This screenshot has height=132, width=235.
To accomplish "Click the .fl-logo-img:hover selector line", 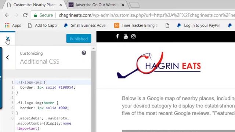I will (x=37, y=103).
